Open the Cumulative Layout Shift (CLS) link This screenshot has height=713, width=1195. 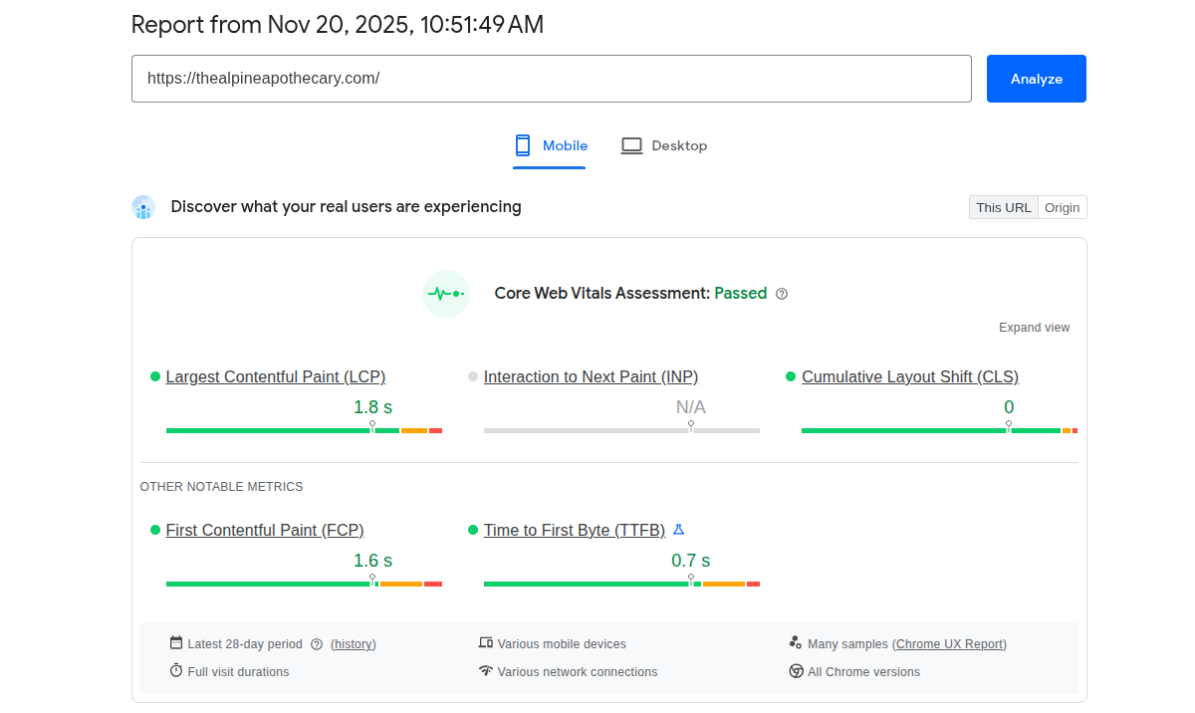(909, 376)
